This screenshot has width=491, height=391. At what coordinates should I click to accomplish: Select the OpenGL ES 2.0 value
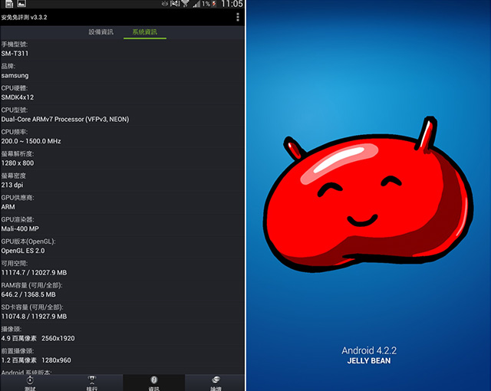pos(23,251)
